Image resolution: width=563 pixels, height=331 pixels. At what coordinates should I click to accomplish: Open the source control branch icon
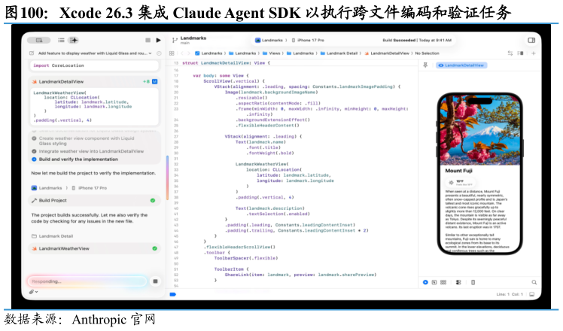(175, 40)
